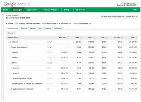Click plus subdivide icon for brand b
This screenshot has width=141, height=102.
[x=51, y=73]
